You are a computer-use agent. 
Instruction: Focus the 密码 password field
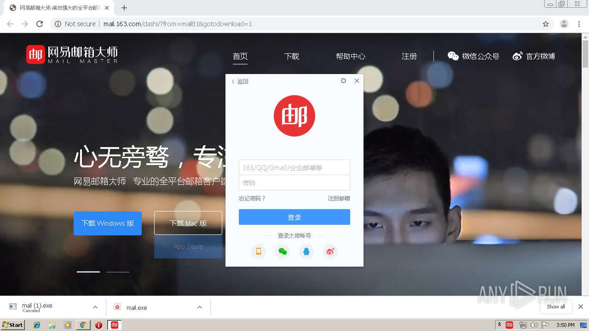(x=294, y=183)
